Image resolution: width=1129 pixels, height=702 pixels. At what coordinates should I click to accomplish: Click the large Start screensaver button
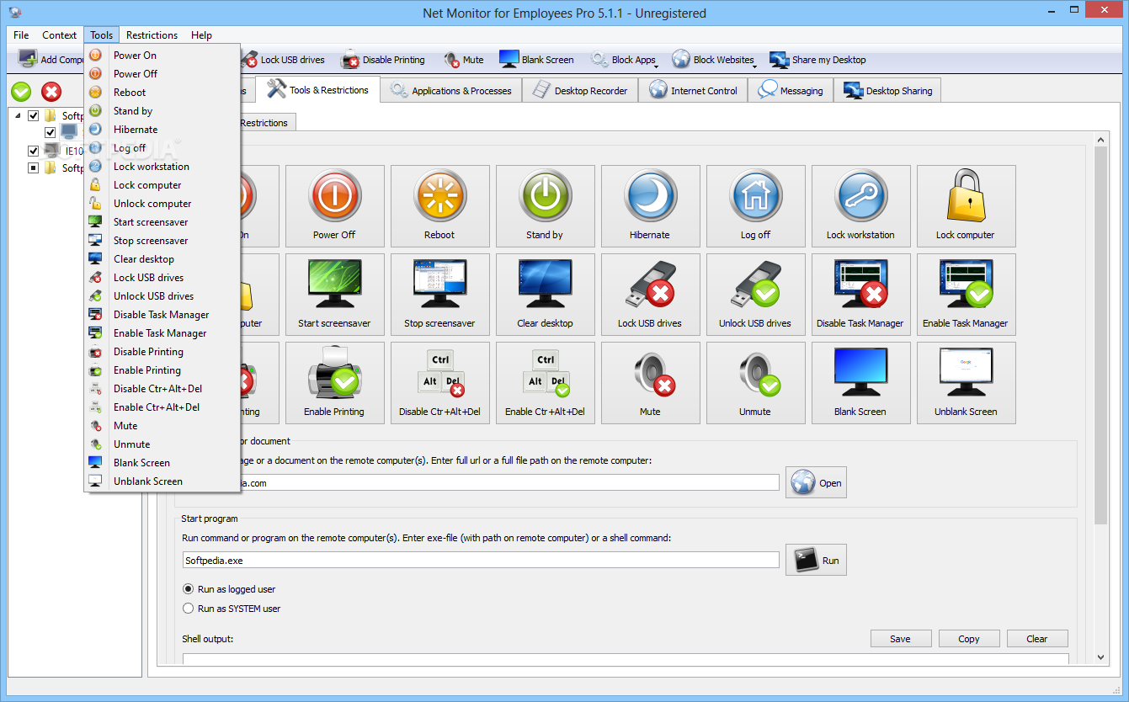[x=334, y=294]
